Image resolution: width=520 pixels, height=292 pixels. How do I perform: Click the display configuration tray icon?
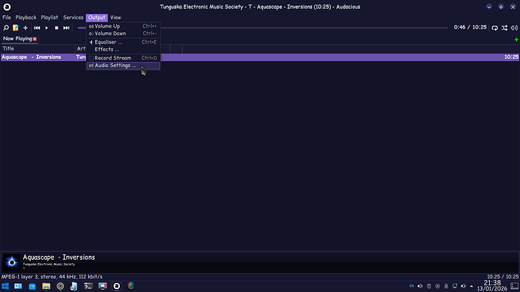point(454,286)
